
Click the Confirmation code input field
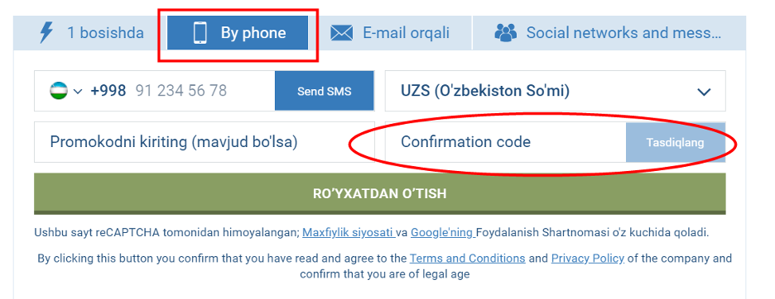pos(505,142)
